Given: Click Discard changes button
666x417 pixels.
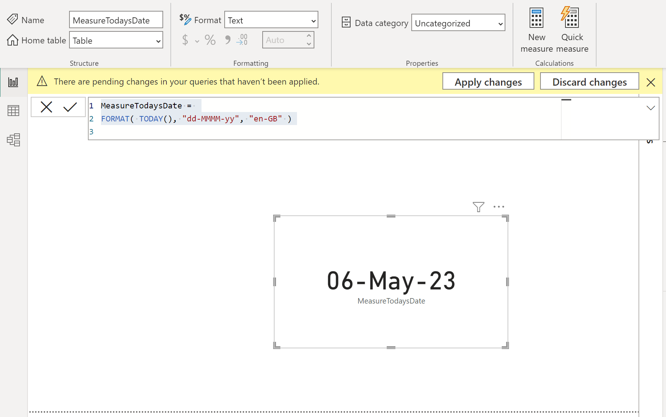Looking at the screenshot, I should pyautogui.click(x=589, y=82).
